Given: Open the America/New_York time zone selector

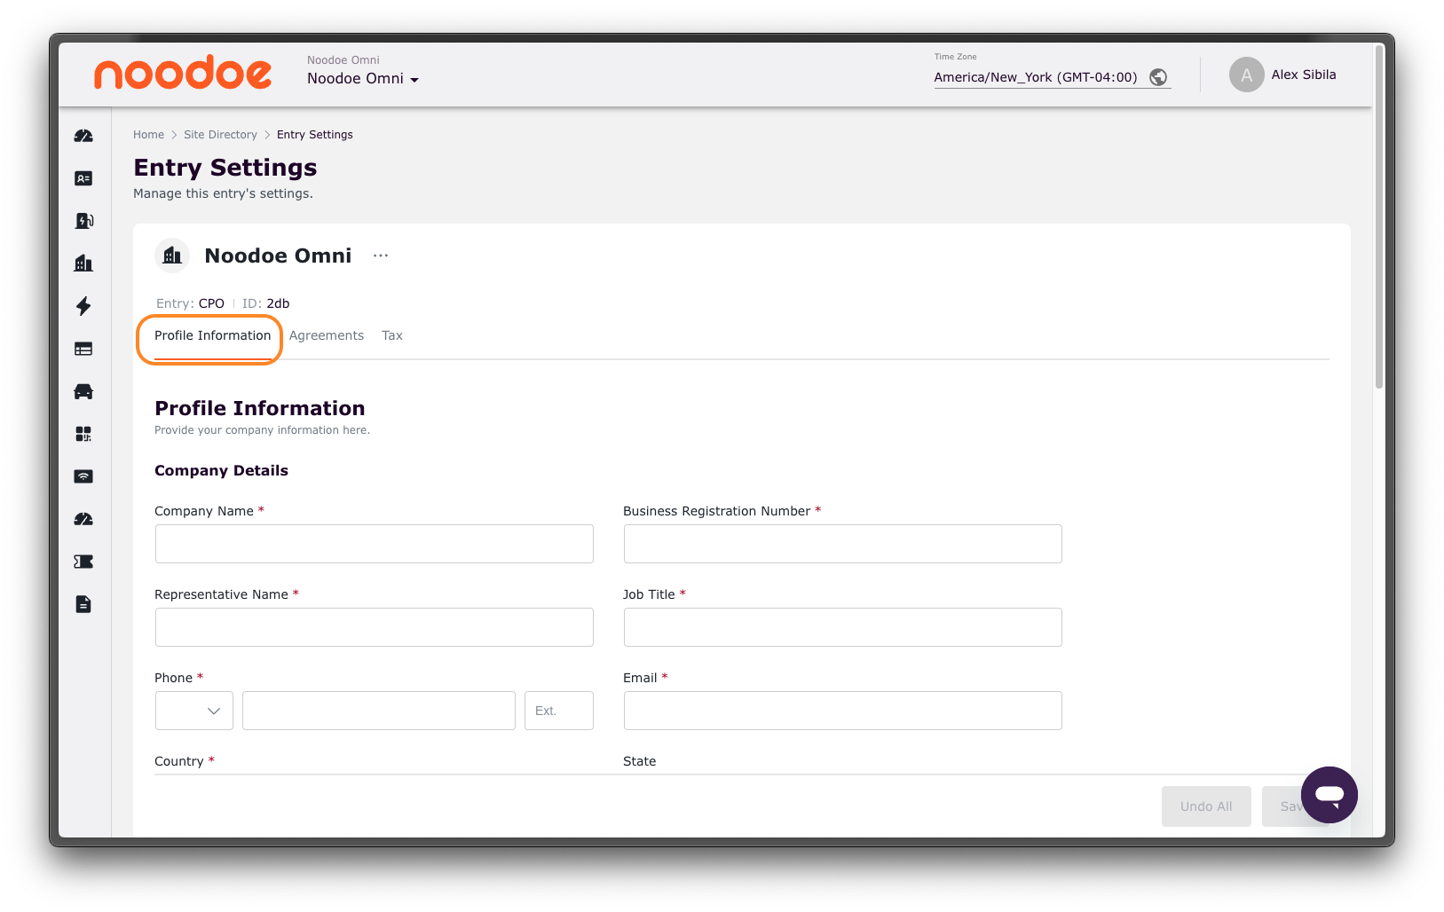Looking at the screenshot, I should point(1052,77).
